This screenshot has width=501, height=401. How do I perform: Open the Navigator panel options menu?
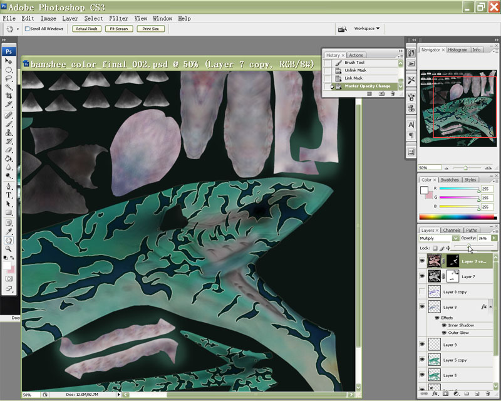point(495,51)
